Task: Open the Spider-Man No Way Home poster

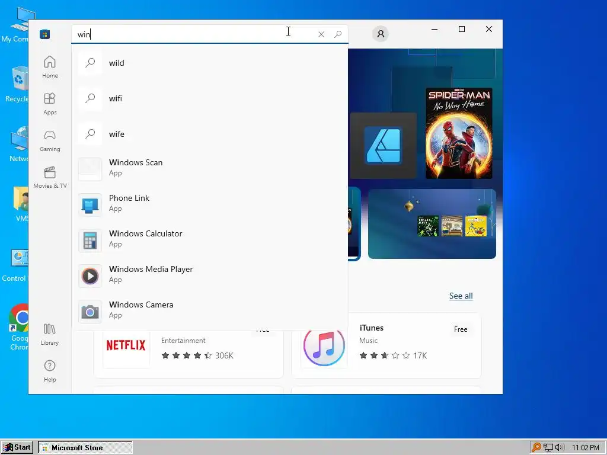Action: point(459,133)
